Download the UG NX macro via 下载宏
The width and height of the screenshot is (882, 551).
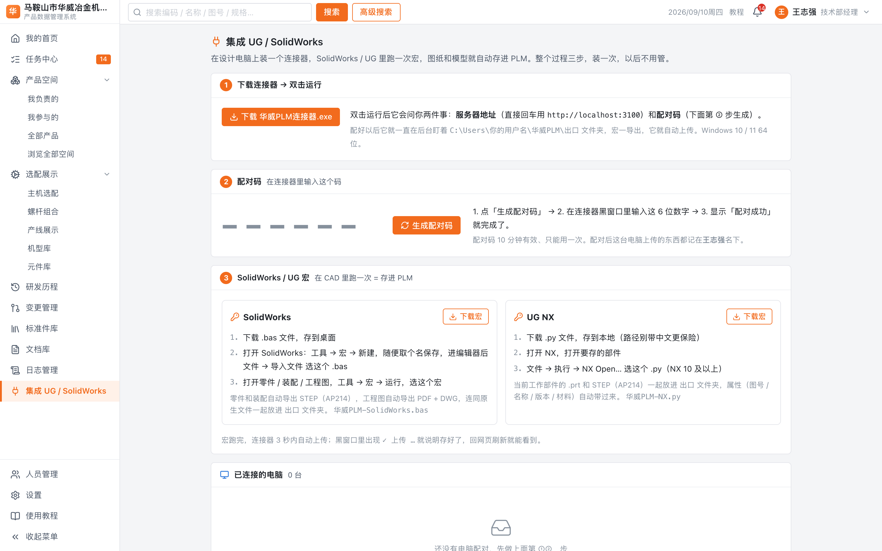[749, 316]
